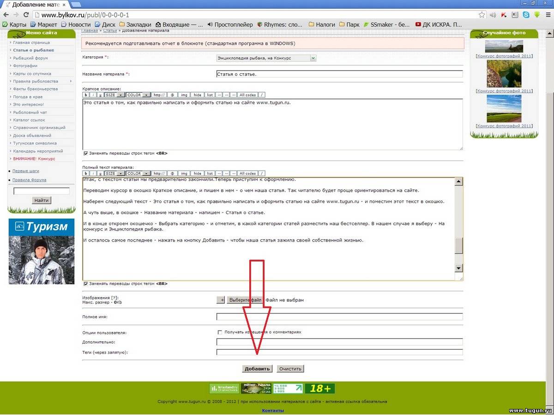554x415 pixels.
Task: Open Рыбацкий форум menu item
Action: click(30, 58)
